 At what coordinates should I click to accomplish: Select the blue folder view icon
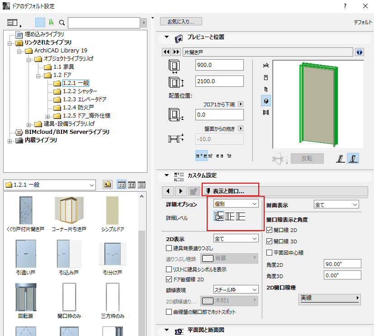40,23
